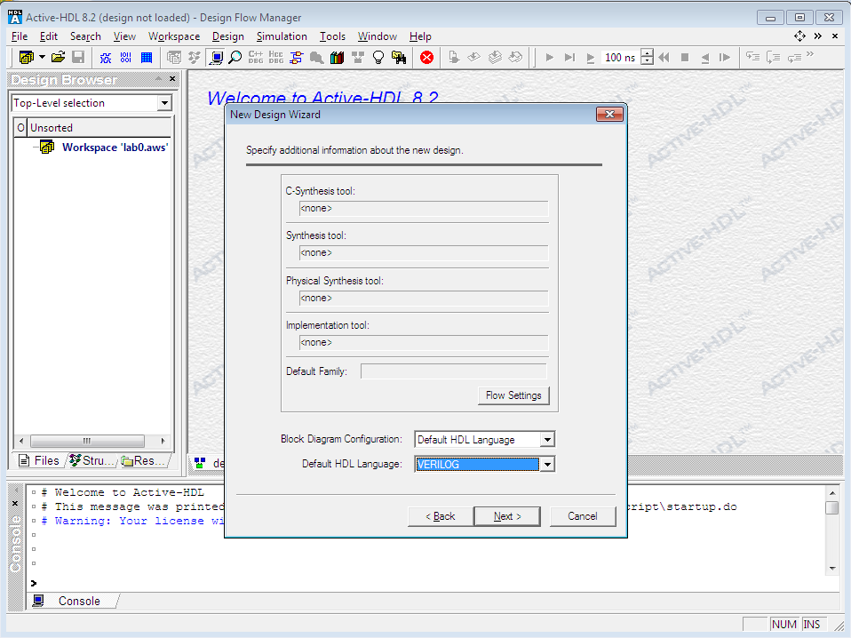Screen dimensions: 851x638
Task: Click Cancel in New Design Wizard
Action: (583, 516)
